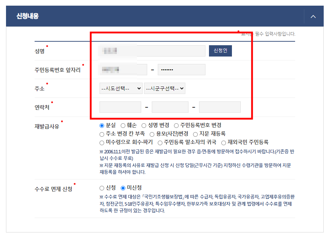This screenshot has width=329, height=236.
Task: Select the 분실 reissue reason
Action: pos(102,125)
